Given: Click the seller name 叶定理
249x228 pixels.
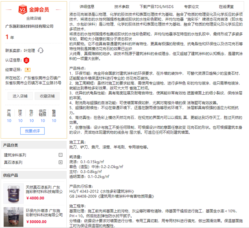Looking at the screenshot, I should (x=29, y=51).
